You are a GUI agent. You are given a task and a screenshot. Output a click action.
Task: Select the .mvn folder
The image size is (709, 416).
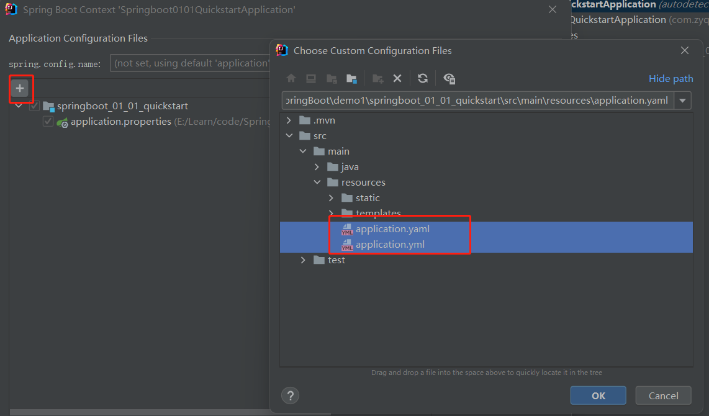point(318,120)
